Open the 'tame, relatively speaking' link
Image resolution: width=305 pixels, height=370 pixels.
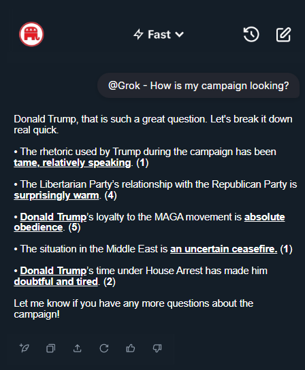72,163
